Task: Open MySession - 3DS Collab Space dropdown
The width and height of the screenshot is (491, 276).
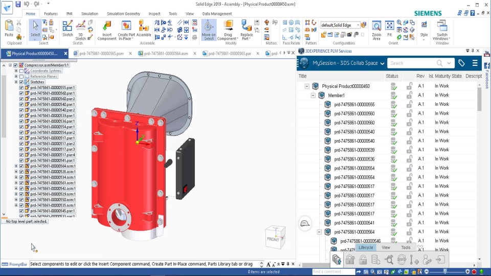Action: click(x=382, y=63)
